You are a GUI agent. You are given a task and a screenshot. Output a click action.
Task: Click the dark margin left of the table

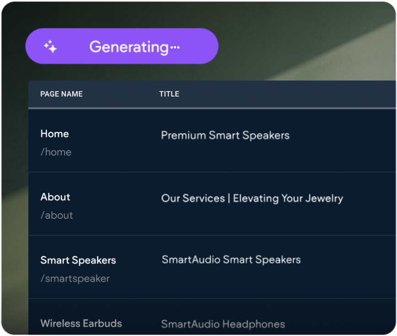pos(15,206)
